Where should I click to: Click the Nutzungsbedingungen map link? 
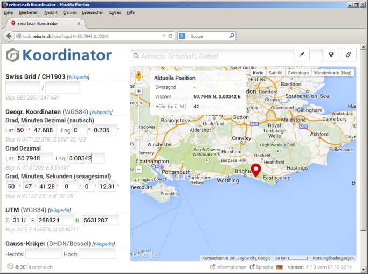[x=333, y=258]
